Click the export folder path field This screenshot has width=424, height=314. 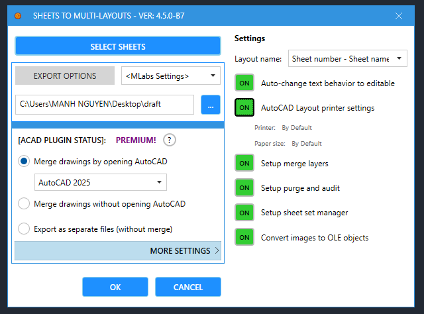click(x=105, y=105)
